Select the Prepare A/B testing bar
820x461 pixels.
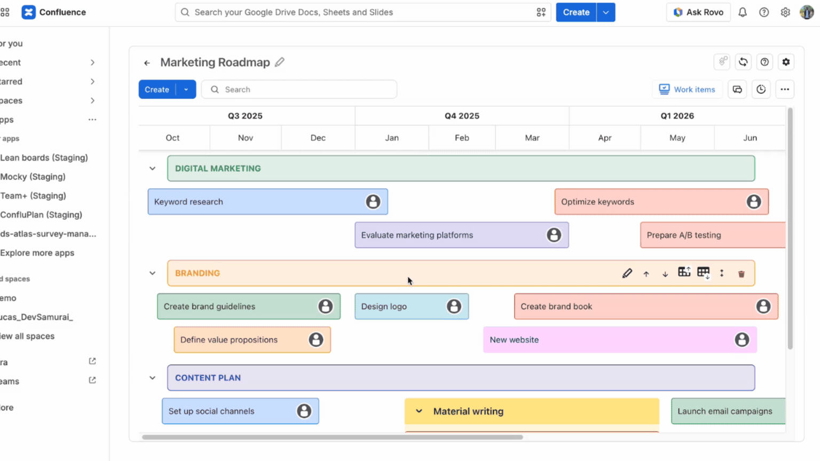click(713, 235)
